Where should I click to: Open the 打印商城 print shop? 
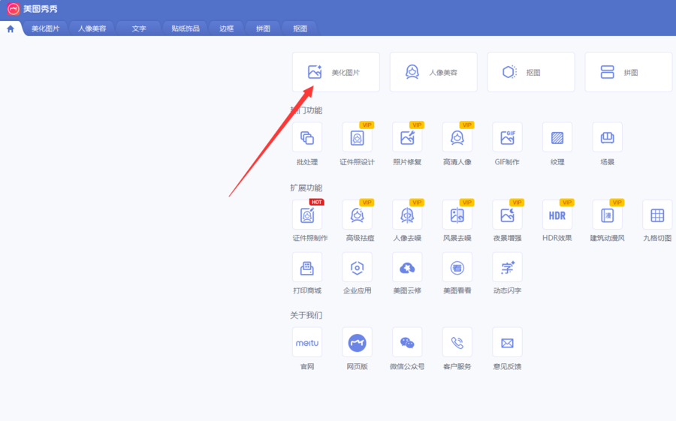tap(307, 268)
